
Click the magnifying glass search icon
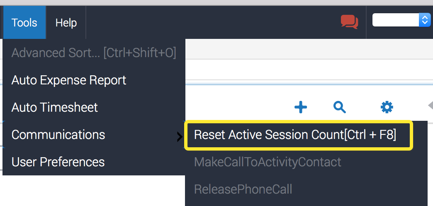[x=340, y=108]
